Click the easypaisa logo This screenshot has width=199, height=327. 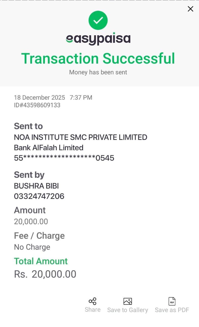click(x=98, y=39)
